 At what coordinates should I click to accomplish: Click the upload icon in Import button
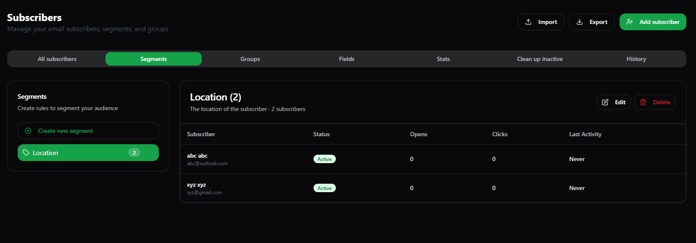click(528, 22)
